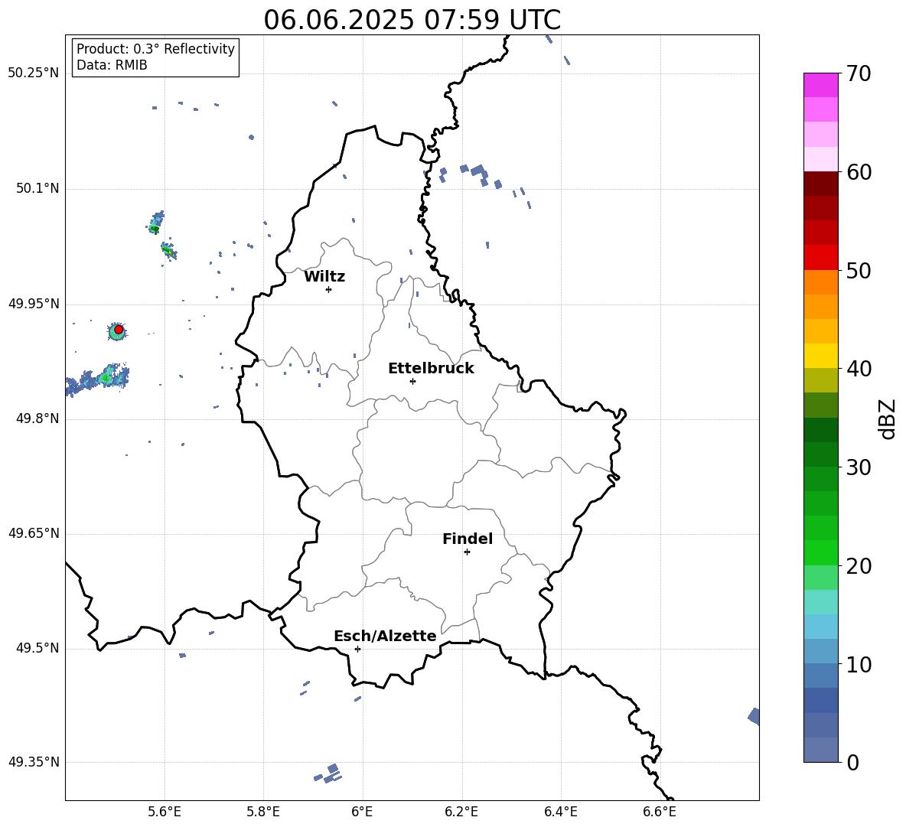Click the colorbar tick label 20

859,566
